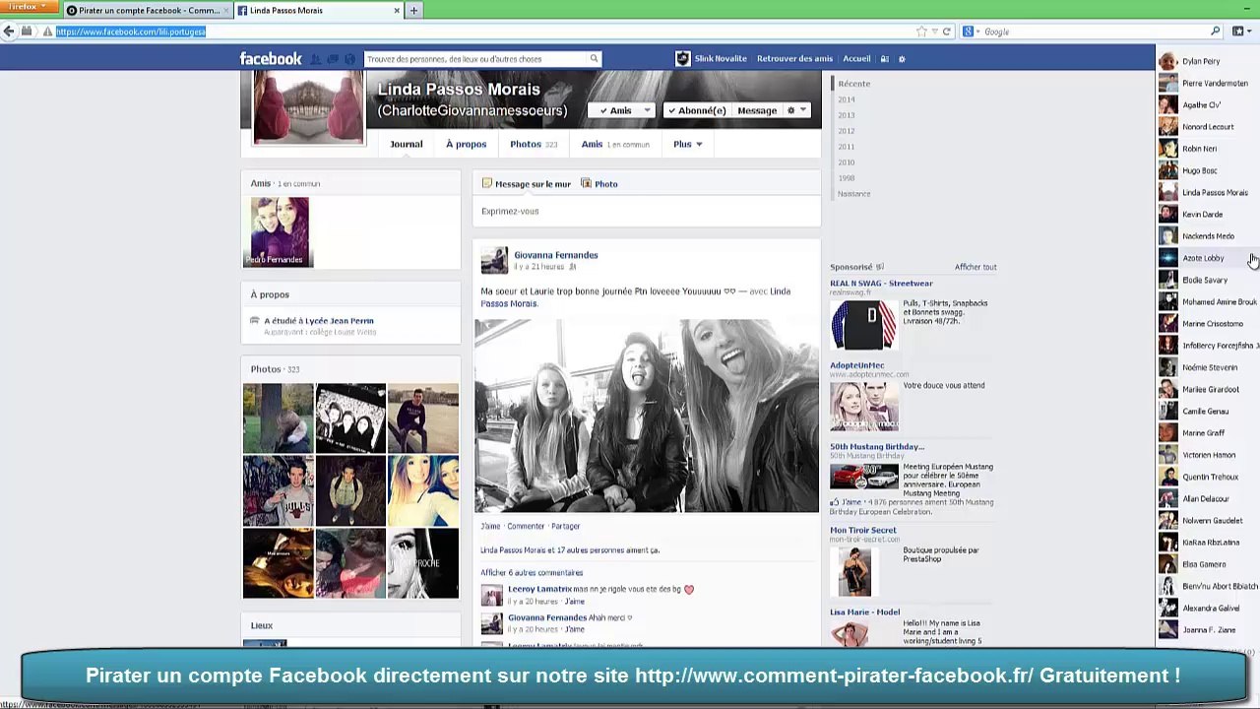The image size is (1260, 709).
Task: Go to Accueil from the header
Action: click(x=856, y=59)
